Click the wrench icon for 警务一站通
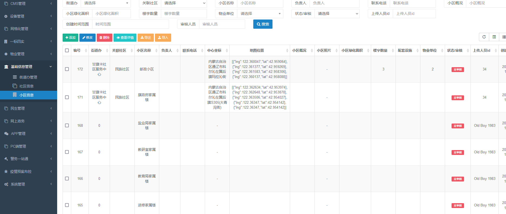This screenshot has width=506, height=214. (6, 159)
